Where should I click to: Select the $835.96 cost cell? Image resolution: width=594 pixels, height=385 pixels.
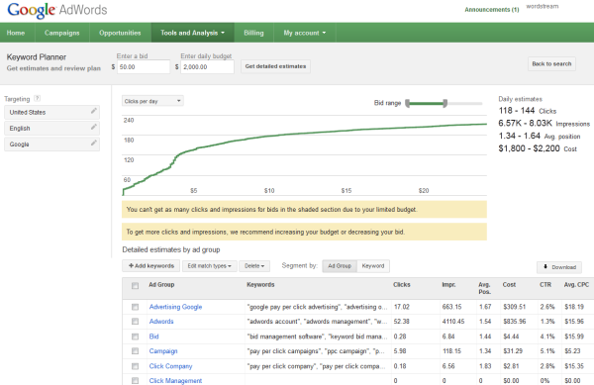515,321
